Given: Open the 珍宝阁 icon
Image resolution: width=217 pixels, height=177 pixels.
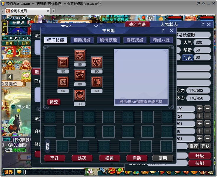Looking at the screenshot, I should [x=10, y=65].
